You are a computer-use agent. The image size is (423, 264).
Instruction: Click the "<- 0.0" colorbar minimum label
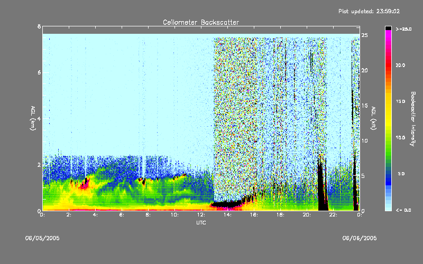(x=403, y=210)
